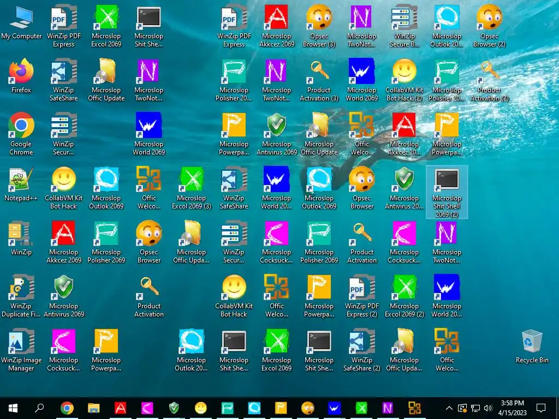Select the Google Chrome desktop shortcut
This screenshot has height=419, width=559.
(21, 134)
